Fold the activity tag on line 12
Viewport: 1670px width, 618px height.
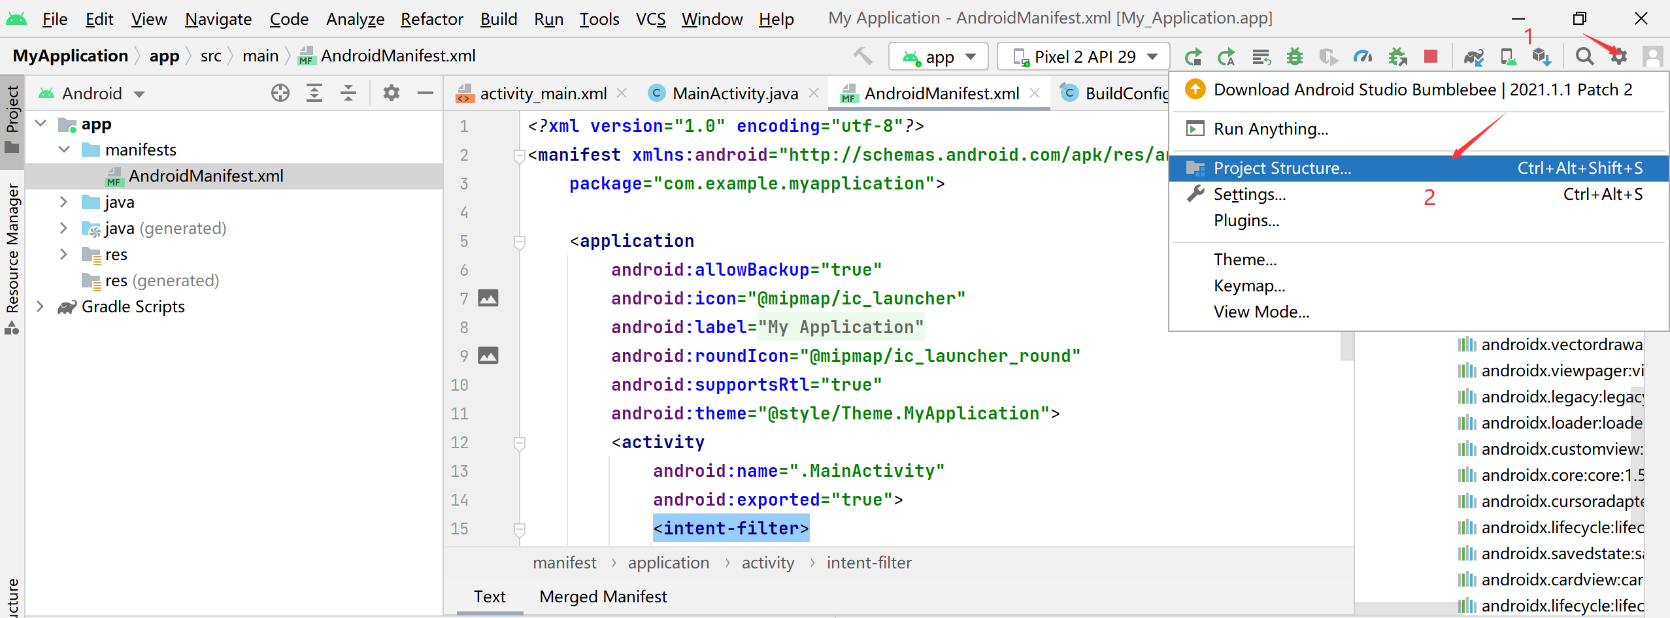click(x=520, y=443)
